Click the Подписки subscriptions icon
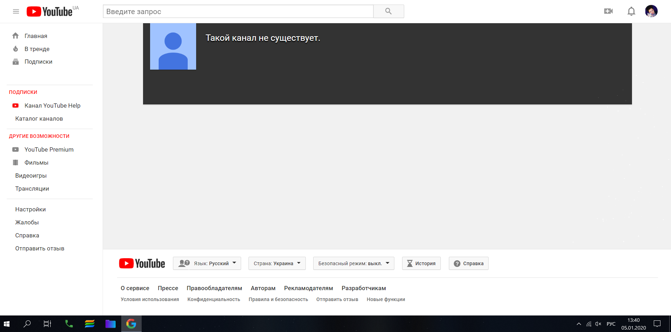The image size is (671, 332). [x=15, y=62]
